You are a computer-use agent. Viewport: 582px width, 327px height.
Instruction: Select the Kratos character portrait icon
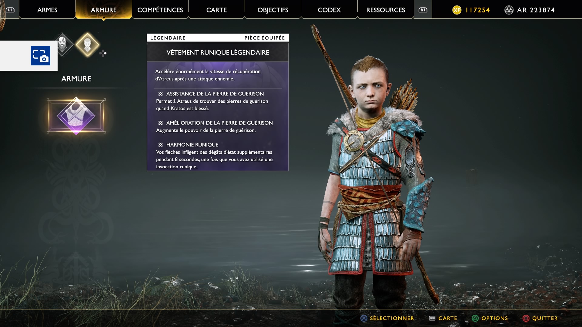tap(62, 45)
